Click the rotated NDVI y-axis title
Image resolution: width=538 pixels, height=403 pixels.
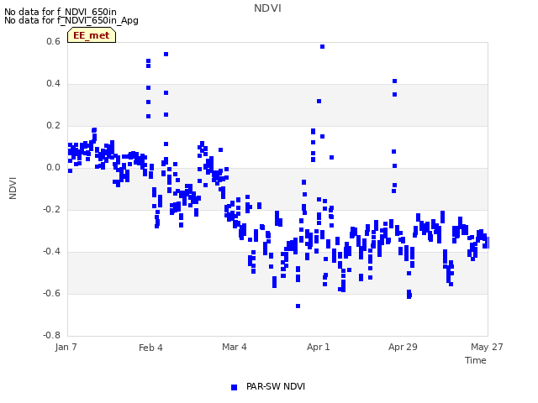pyautogui.click(x=13, y=188)
